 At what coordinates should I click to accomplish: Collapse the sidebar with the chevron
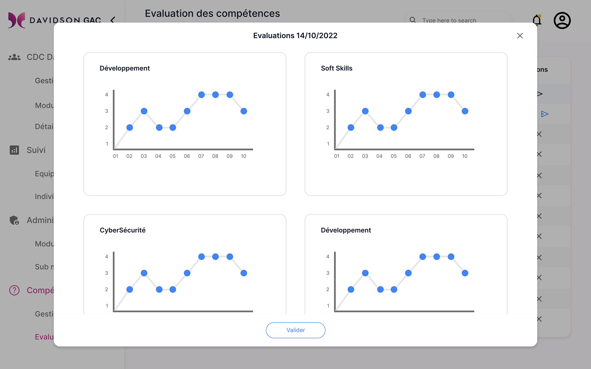[113, 20]
